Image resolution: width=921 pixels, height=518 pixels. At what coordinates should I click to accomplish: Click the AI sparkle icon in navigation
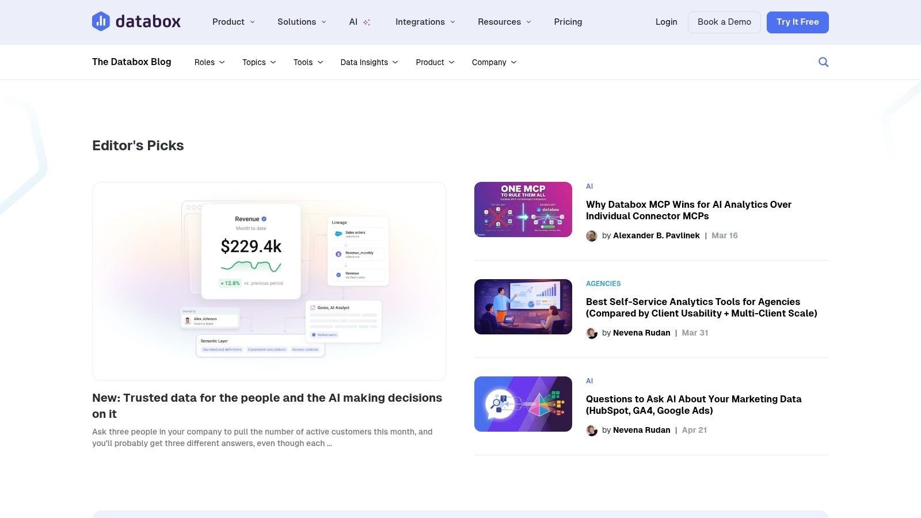[367, 22]
